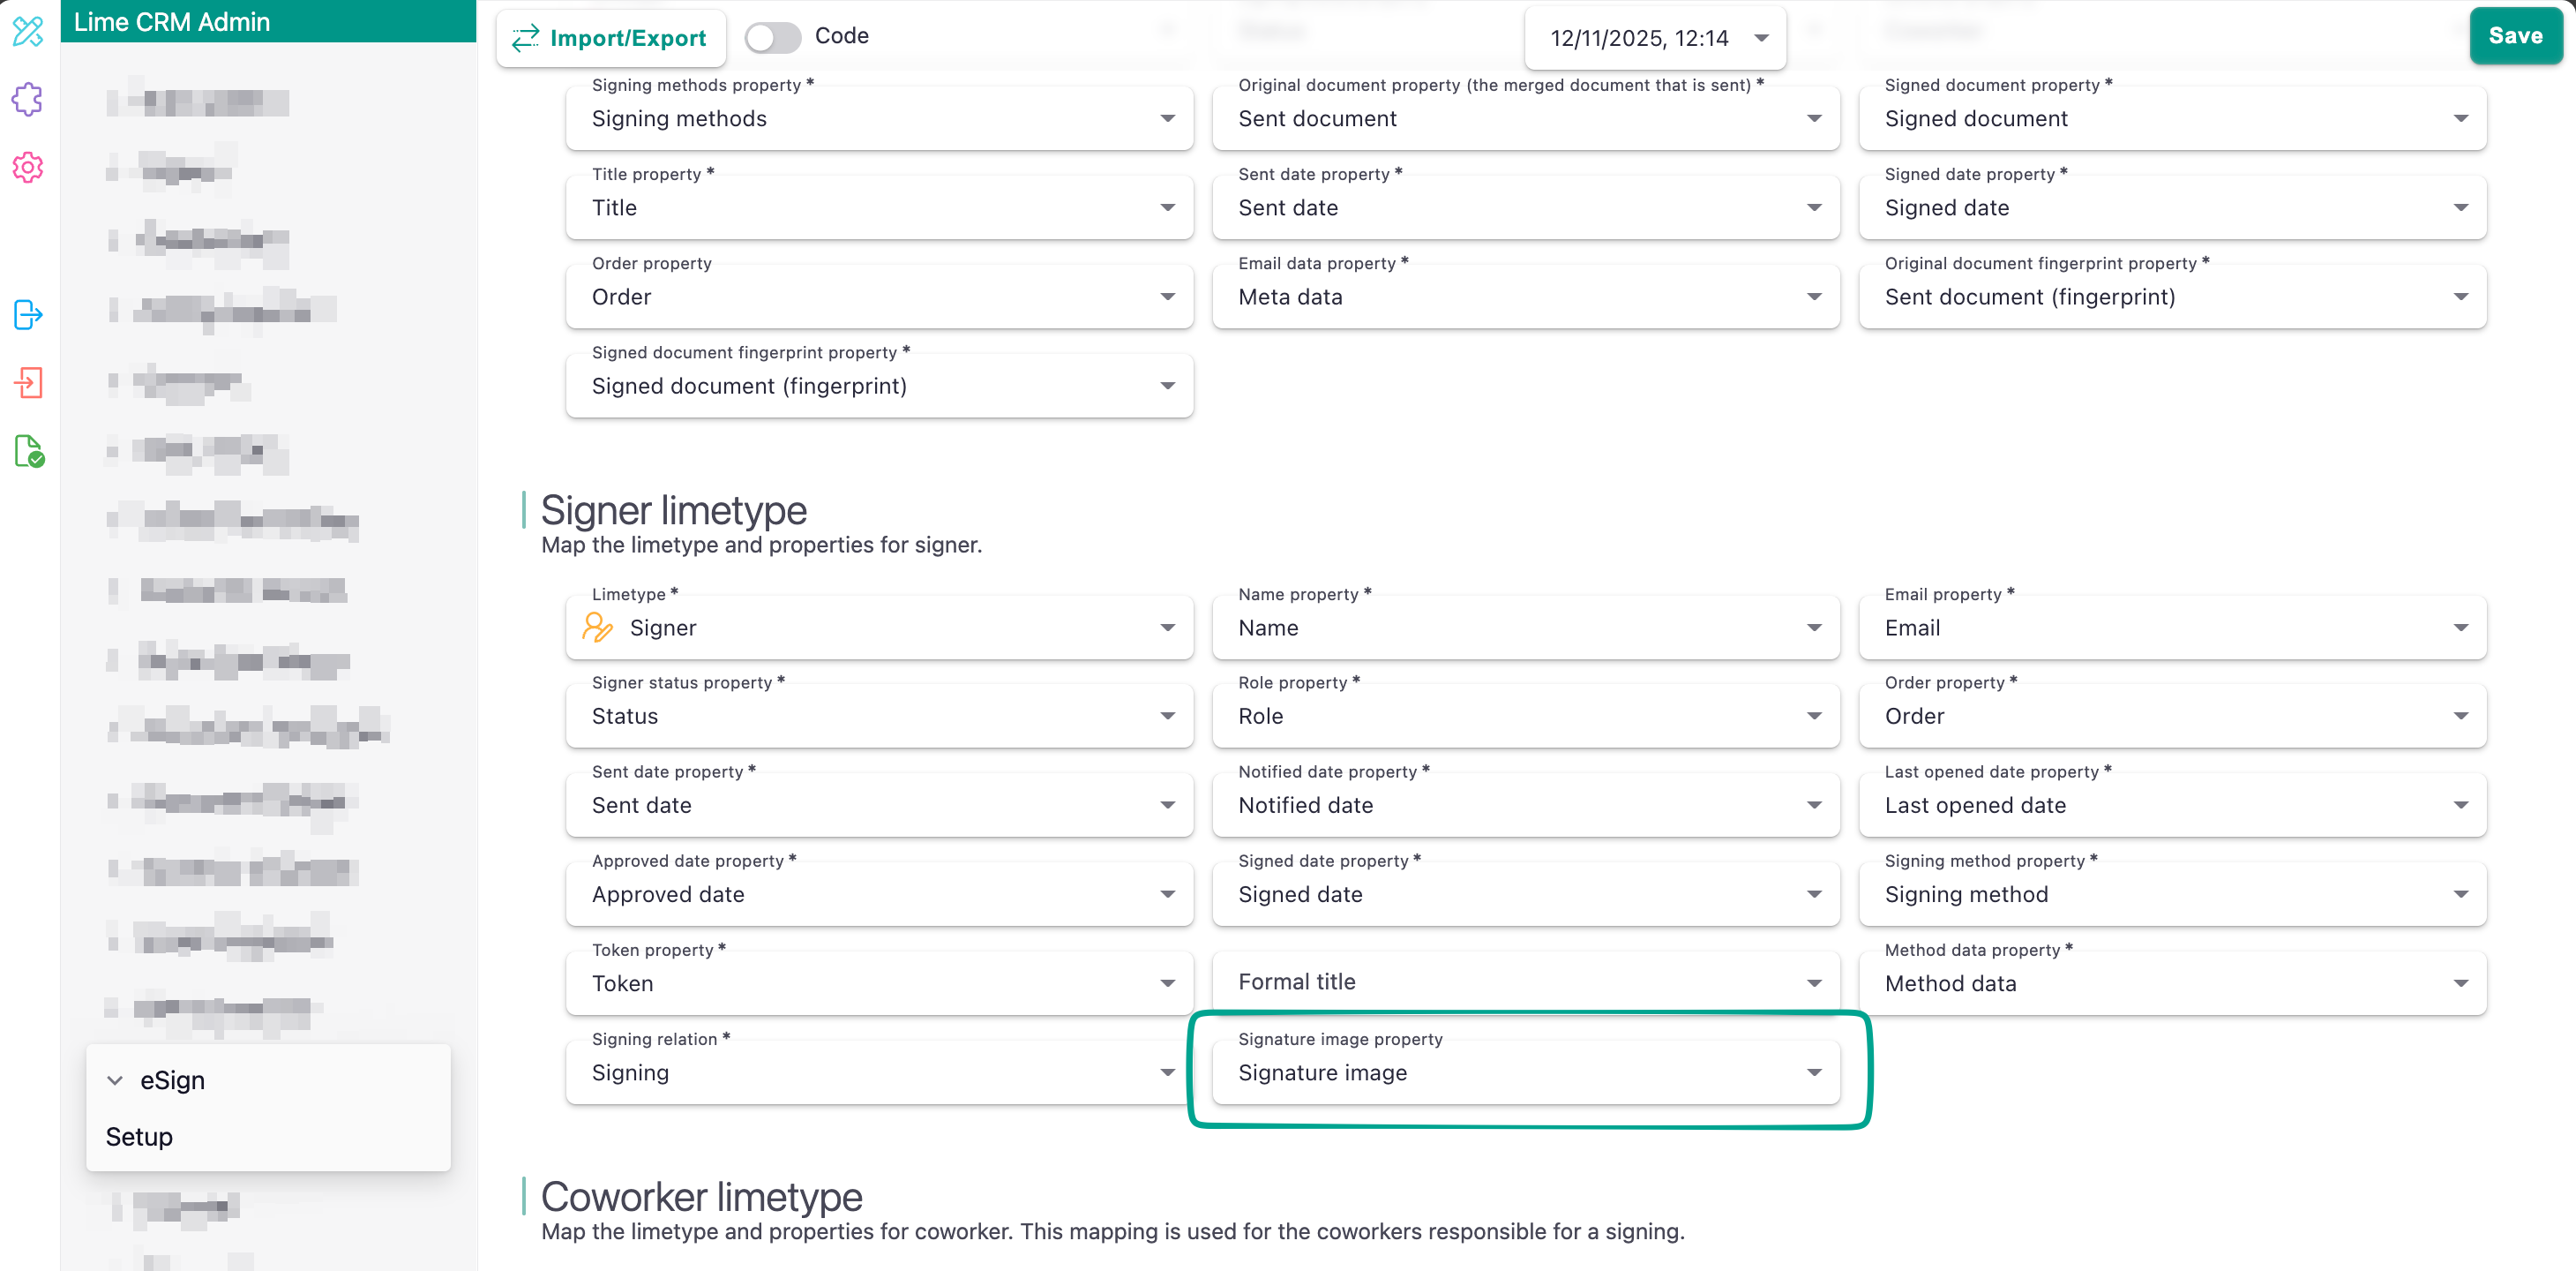2576x1271 pixels.
Task: Click the purple puzzle piece add-ons icon
Action: pyautogui.click(x=28, y=99)
